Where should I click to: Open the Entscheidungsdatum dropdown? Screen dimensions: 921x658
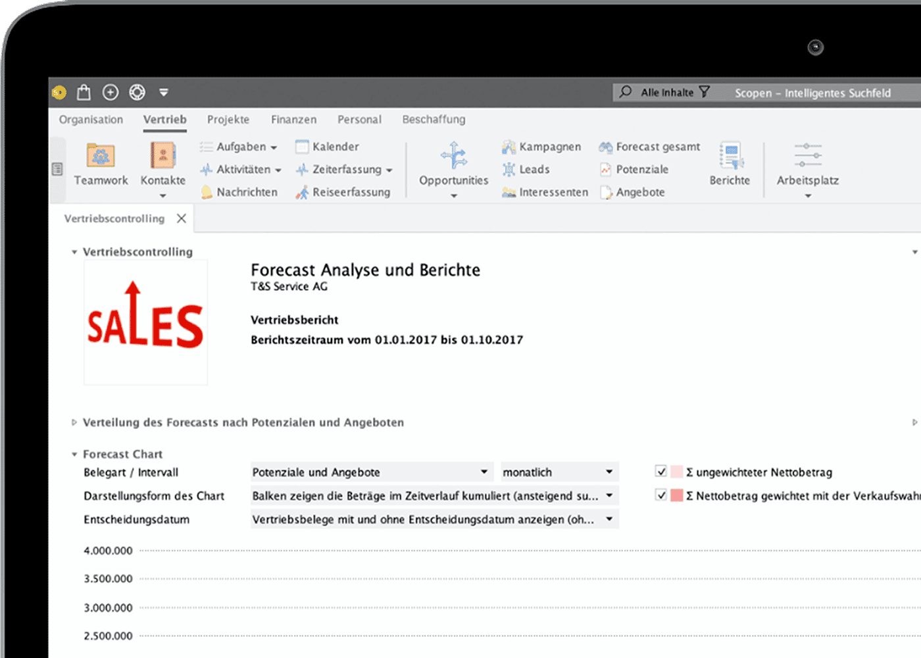(x=434, y=519)
